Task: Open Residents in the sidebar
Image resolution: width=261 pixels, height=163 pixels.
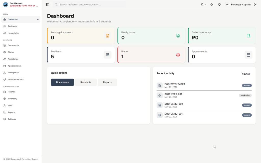Action: click(21, 26)
